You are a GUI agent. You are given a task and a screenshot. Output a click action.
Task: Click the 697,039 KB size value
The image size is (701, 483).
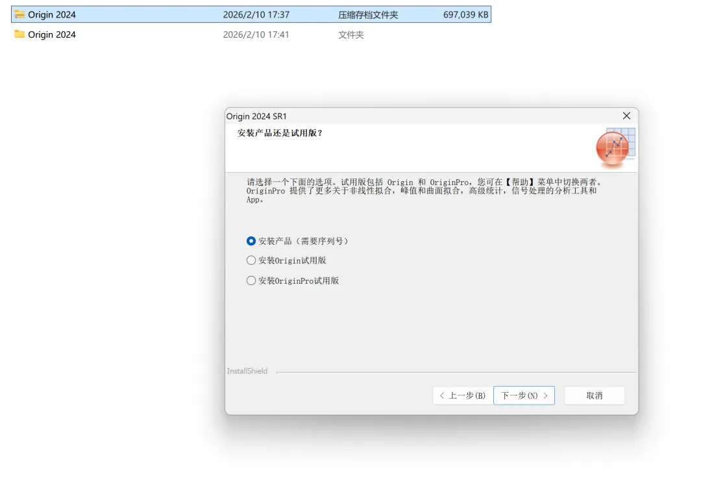tap(465, 15)
